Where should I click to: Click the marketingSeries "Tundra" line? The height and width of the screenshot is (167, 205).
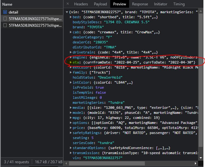99,103
